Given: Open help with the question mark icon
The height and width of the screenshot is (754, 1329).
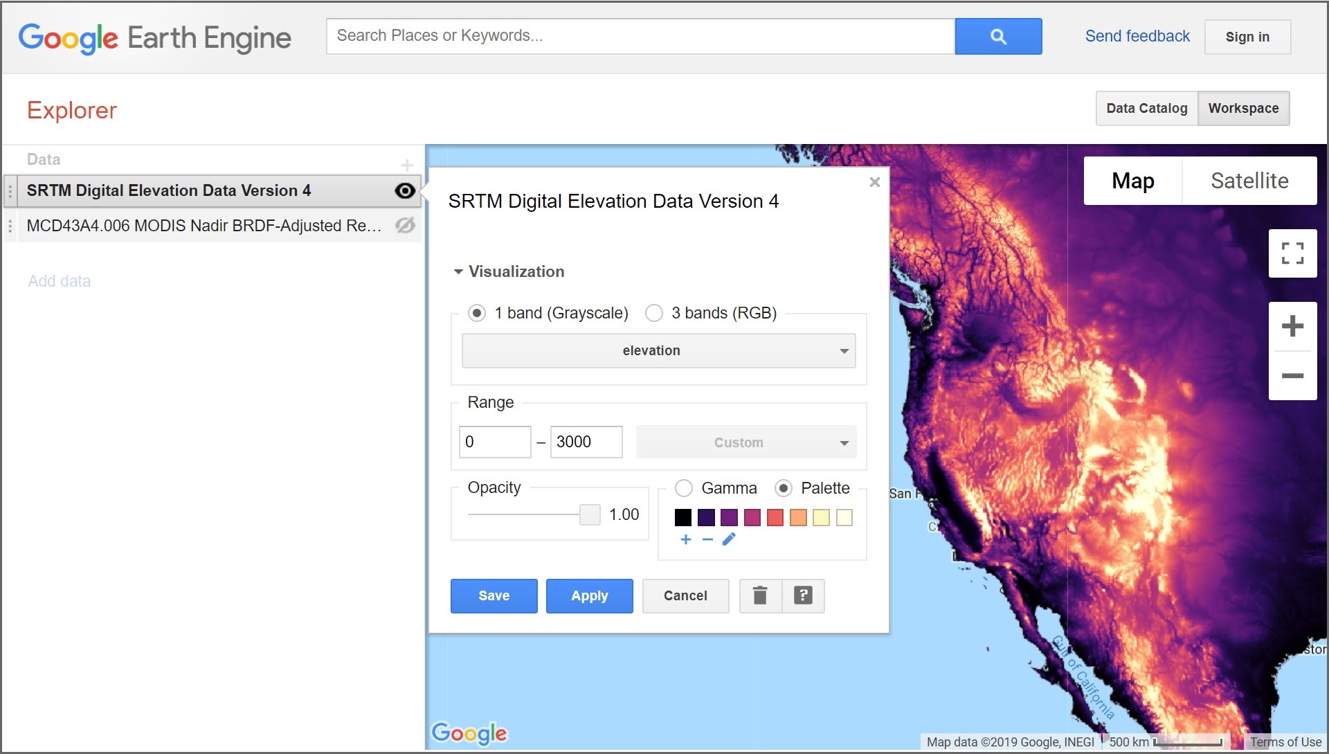Looking at the screenshot, I should [803, 595].
